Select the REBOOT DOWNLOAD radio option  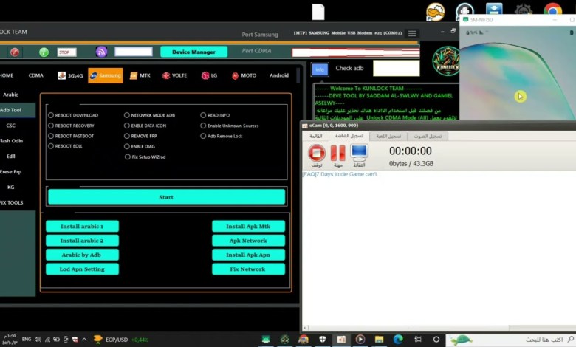(51, 115)
